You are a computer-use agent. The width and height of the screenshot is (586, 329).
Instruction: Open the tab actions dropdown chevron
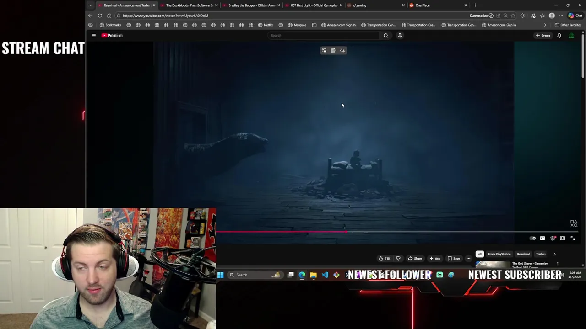coord(90,5)
